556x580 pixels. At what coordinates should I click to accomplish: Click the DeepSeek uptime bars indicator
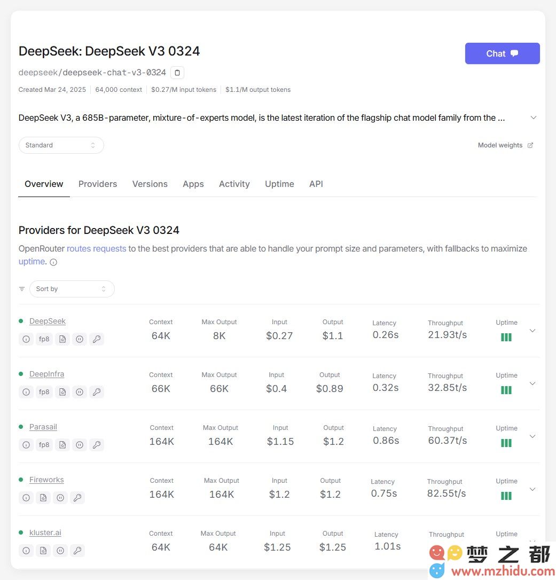coord(506,338)
